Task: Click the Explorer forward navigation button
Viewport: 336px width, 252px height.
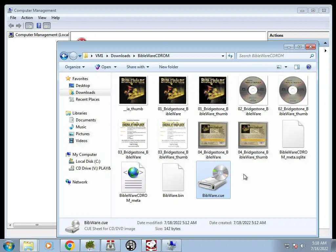Action: point(73,56)
